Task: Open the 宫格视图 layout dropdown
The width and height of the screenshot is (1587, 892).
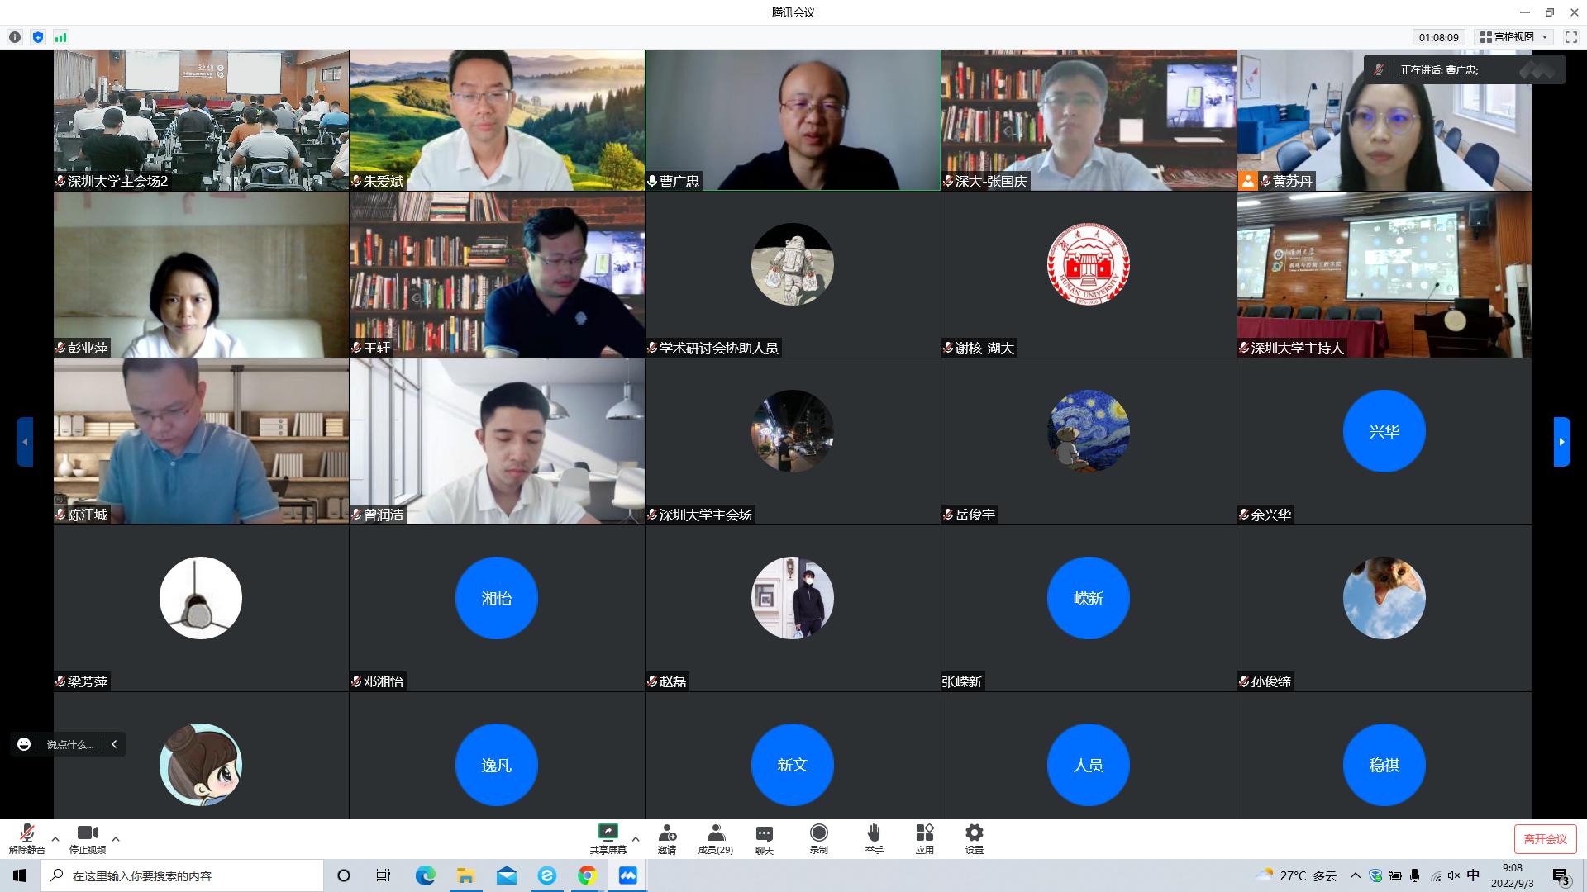Action: tap(1513, 37)
